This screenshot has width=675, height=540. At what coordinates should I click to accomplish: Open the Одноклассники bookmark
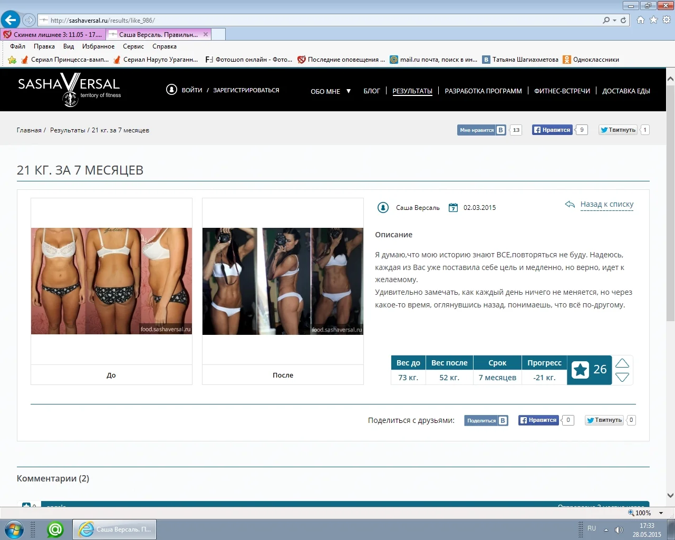[591, 60]
